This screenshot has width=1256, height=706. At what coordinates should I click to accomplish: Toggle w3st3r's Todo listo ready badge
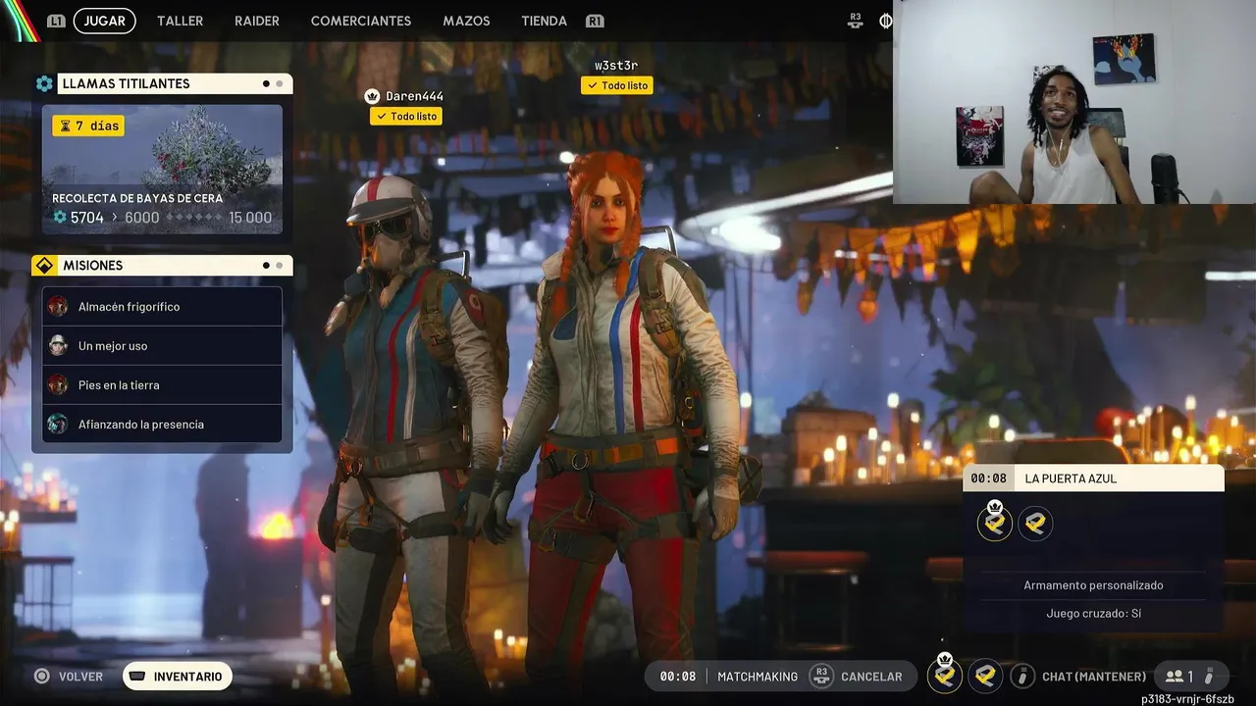[617, 85]
